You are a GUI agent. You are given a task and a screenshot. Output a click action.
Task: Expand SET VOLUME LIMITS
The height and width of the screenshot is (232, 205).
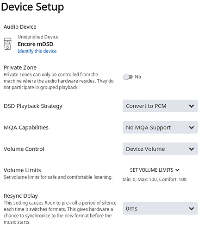pos(155,170)
